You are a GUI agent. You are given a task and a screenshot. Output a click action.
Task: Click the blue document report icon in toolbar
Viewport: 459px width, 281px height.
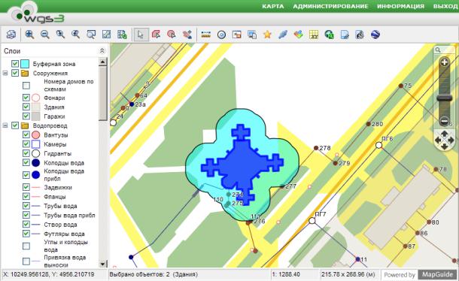tap(345, 35)
